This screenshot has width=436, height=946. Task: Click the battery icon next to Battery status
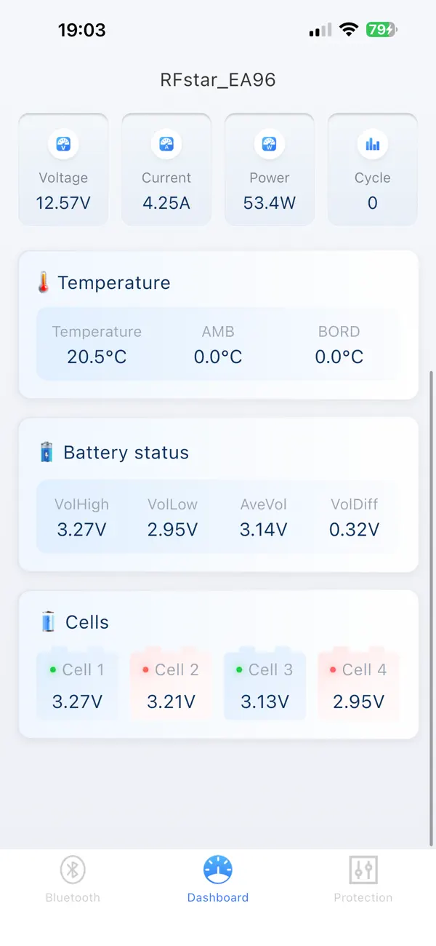tap(46, 452)
